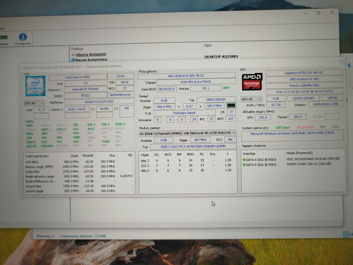Click the ECC Nie field
353x265 pixels.
[x=230, y=139]
